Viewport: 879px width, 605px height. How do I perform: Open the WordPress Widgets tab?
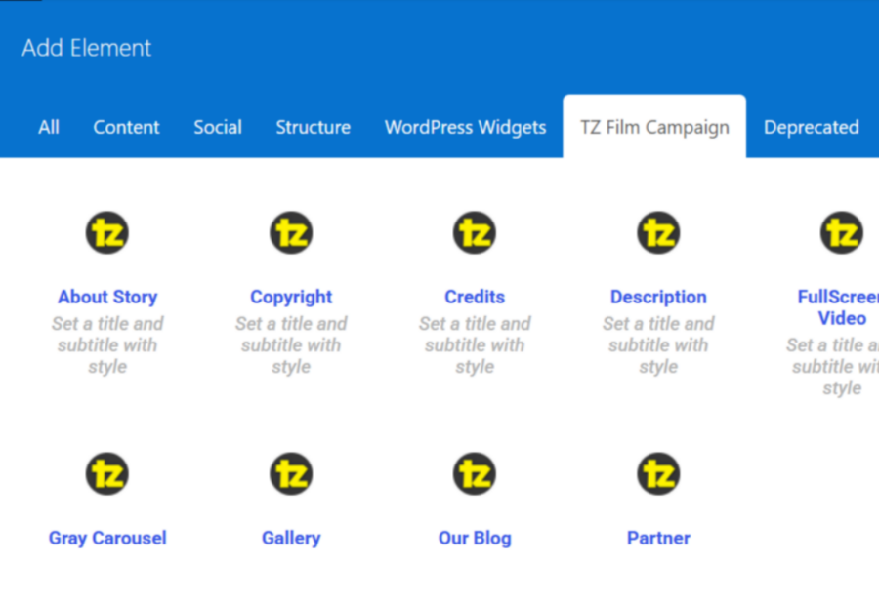click(x=465, y=127)
